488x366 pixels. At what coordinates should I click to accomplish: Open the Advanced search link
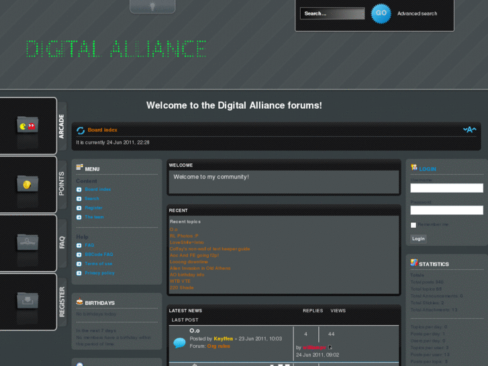[417, 13]
